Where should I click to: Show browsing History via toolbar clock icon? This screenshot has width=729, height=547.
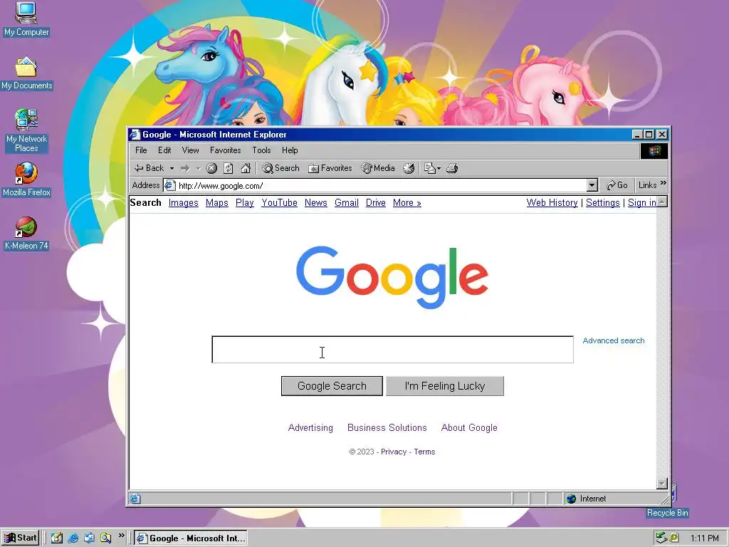tap(409, 168)
